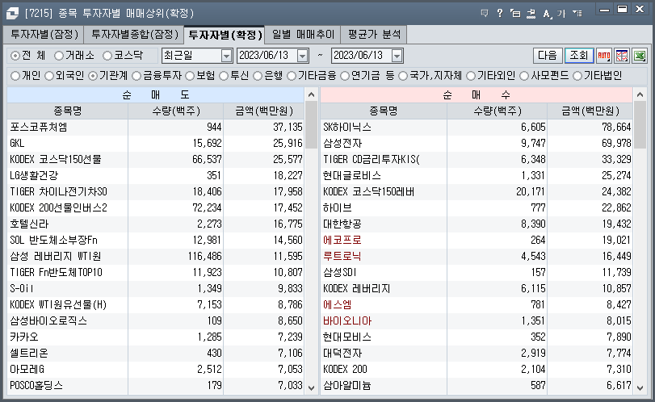Open the chart grid view icon

point(622,56)
